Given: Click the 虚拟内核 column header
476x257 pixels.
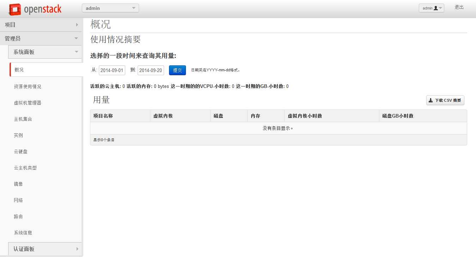Looking at the screenshot, I should click(180, 116).
